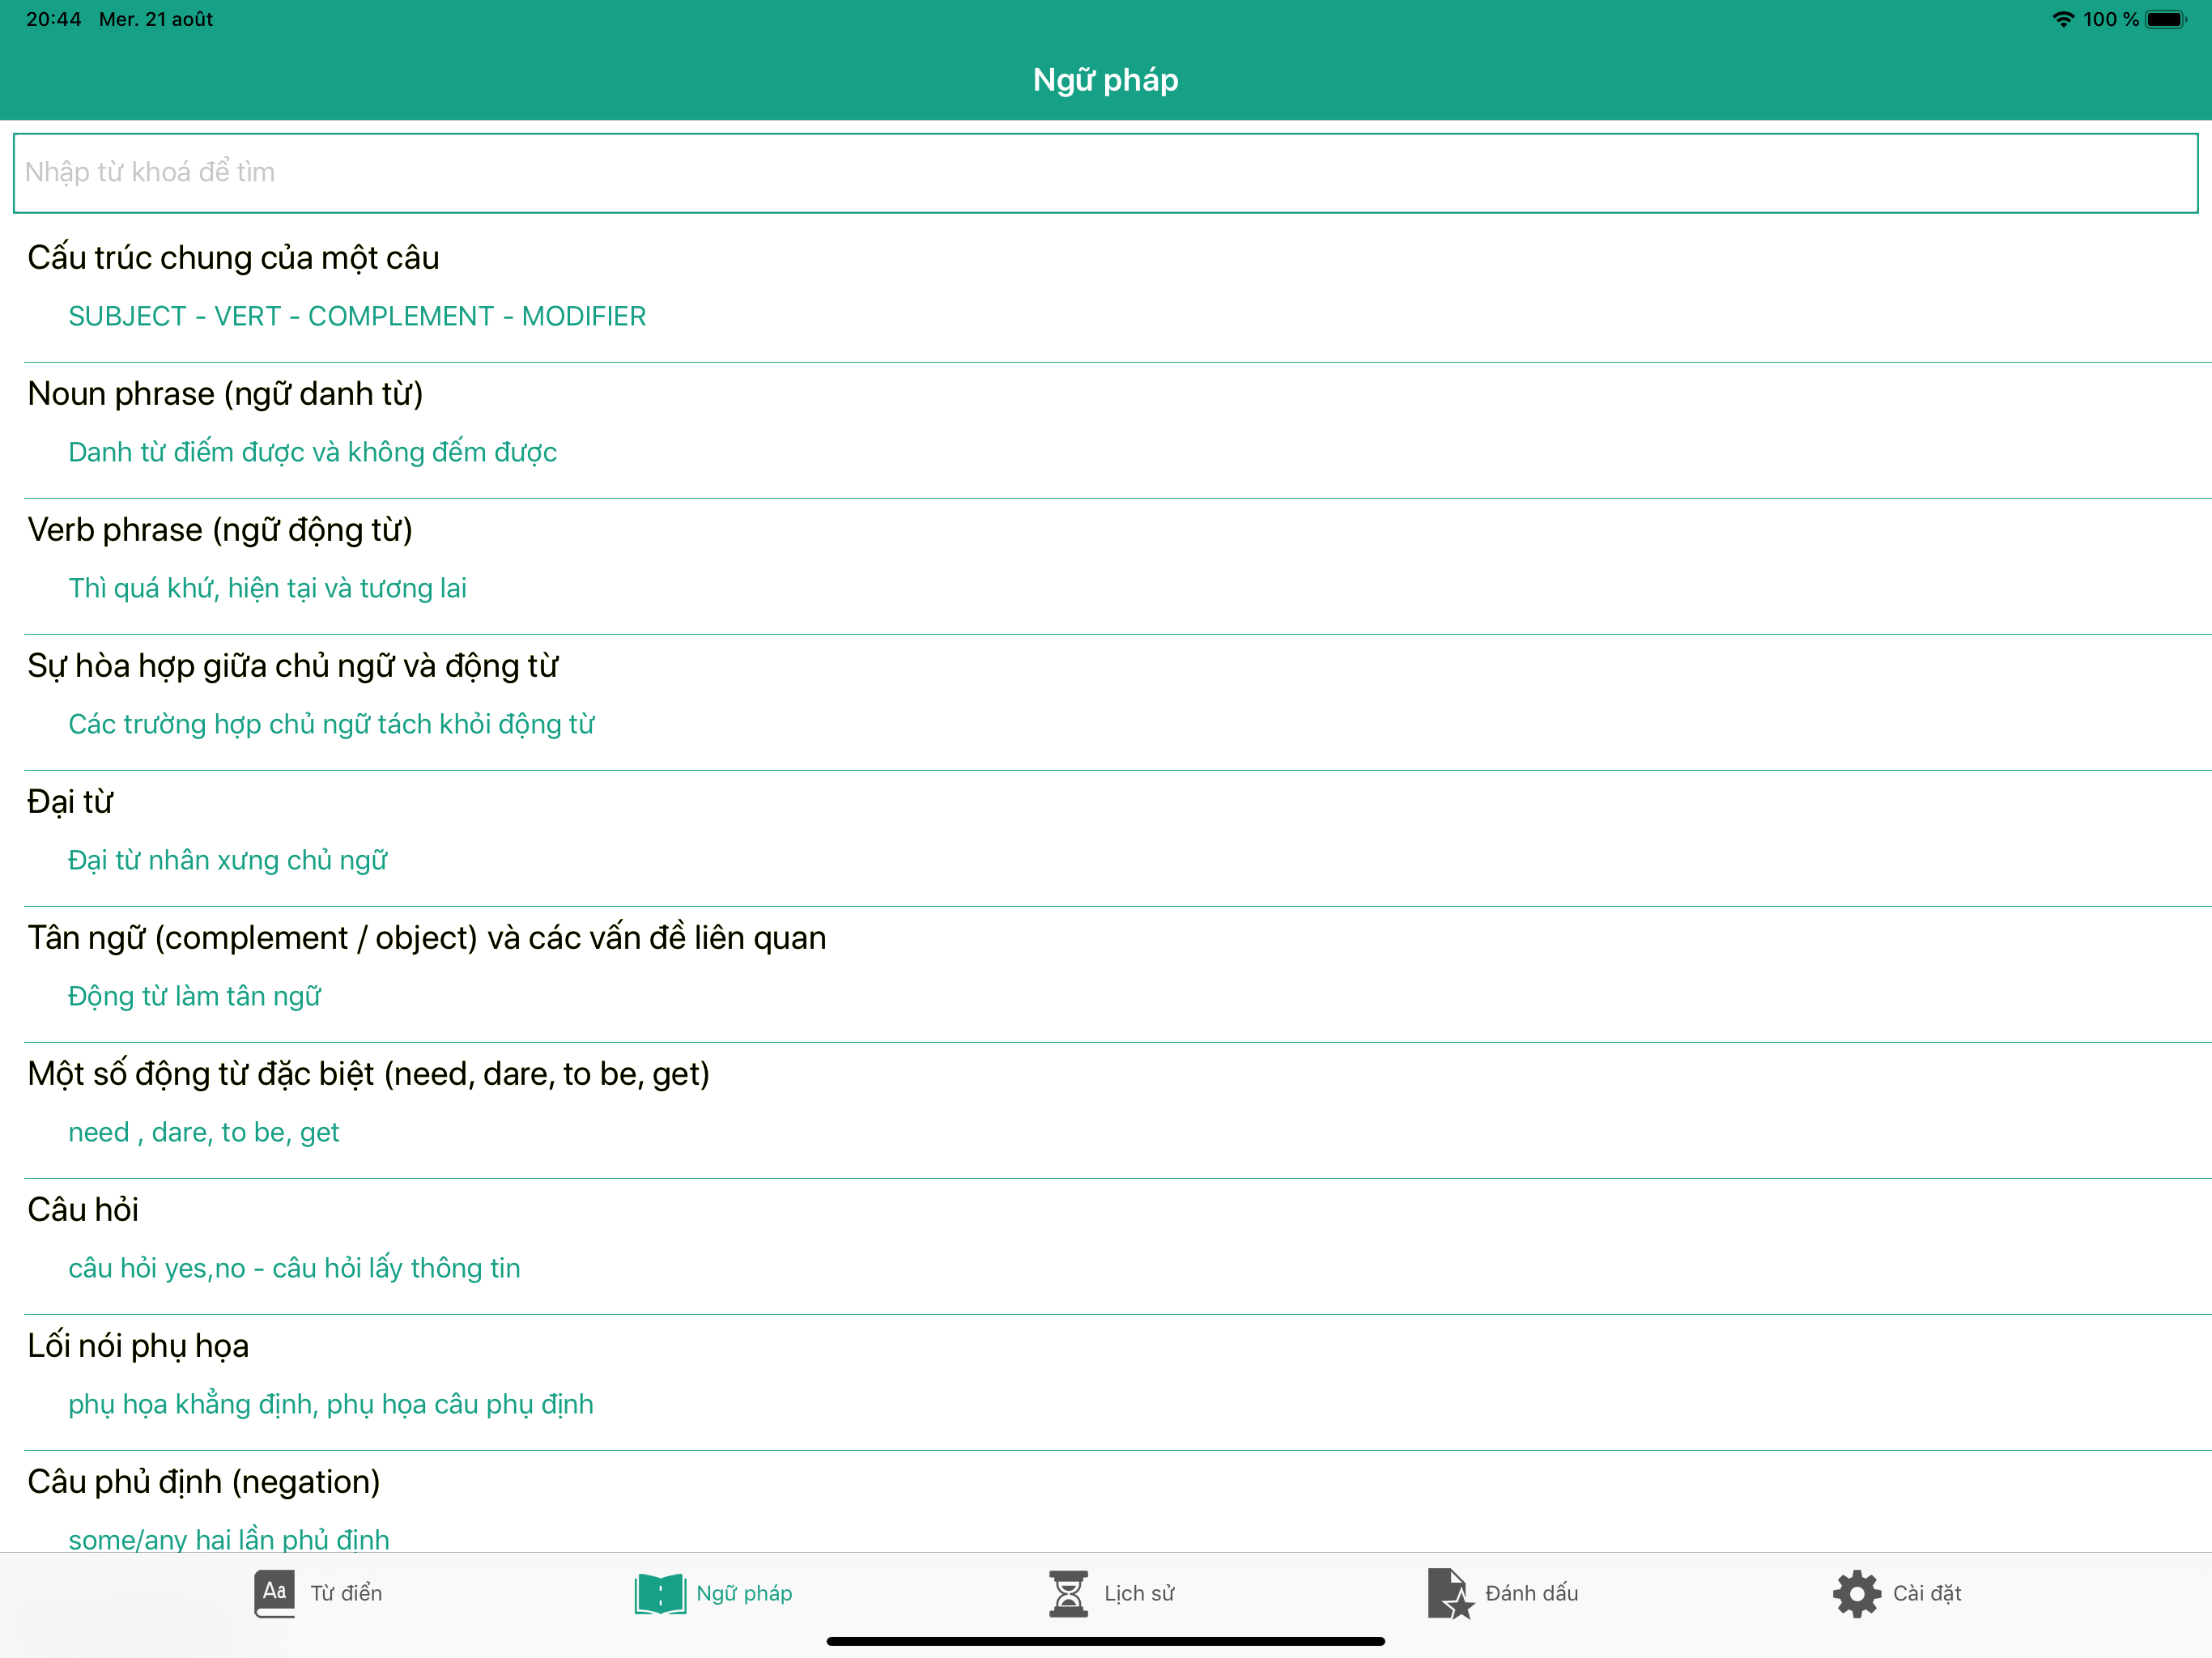Open Câu phủ định (negation) lesson
This screenshot has height=1658, width=2212.
pos(204,1482)
